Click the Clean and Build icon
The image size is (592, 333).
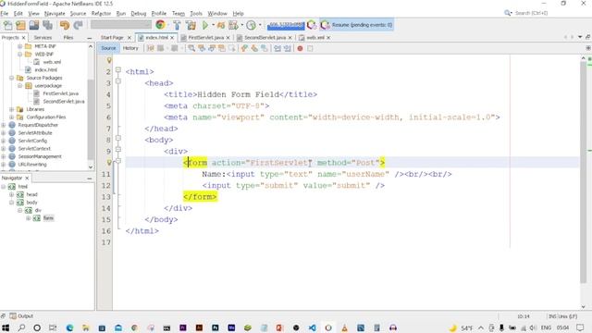tap(191, 25)
